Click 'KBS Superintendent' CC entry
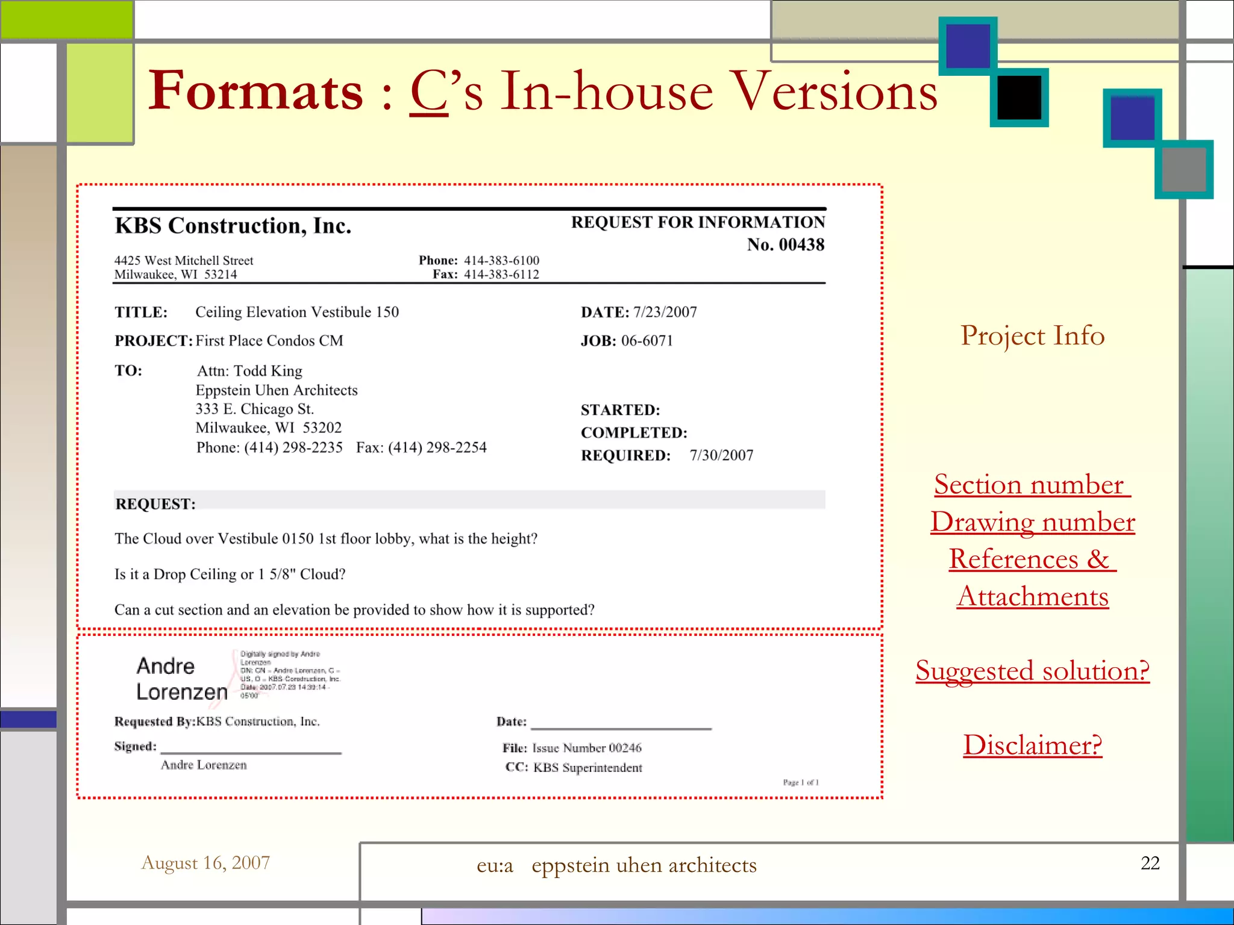This screenshot has width=1234, height=925. click(587, 768)
